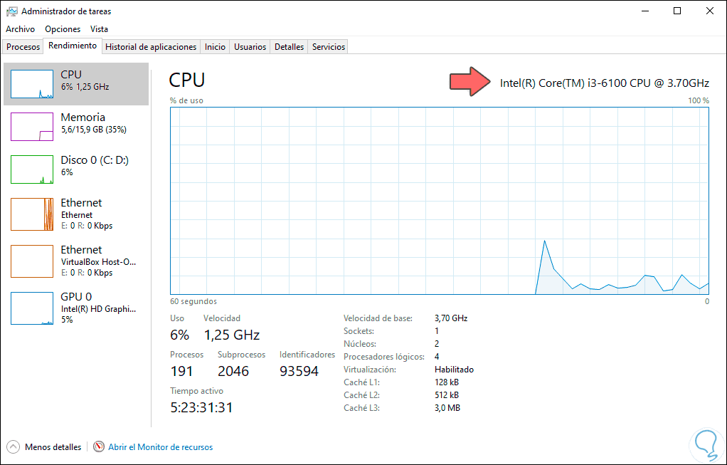The image size is (727, 465).
Task: Select the Rendimiento tab
Action: [x=73, y=46]
